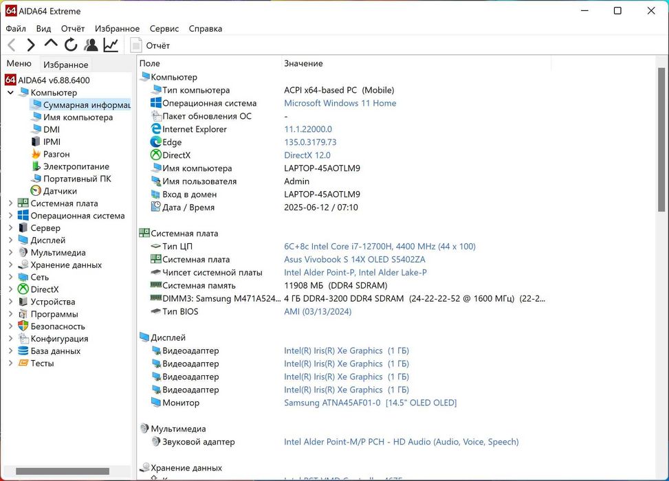Open the Samsung ATNA45AF01-0 monitor link

tap(371, 403)
